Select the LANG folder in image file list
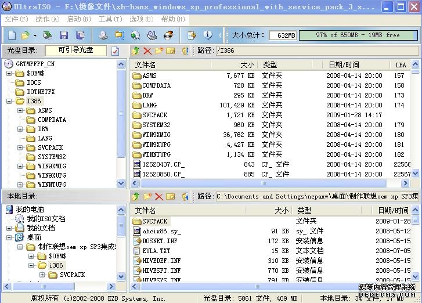 click(x=145, y=105)
